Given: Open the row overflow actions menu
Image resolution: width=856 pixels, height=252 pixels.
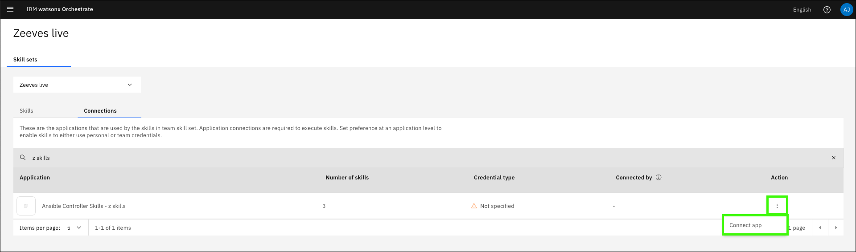Looking at the screenshot, I should click(777, 206).
